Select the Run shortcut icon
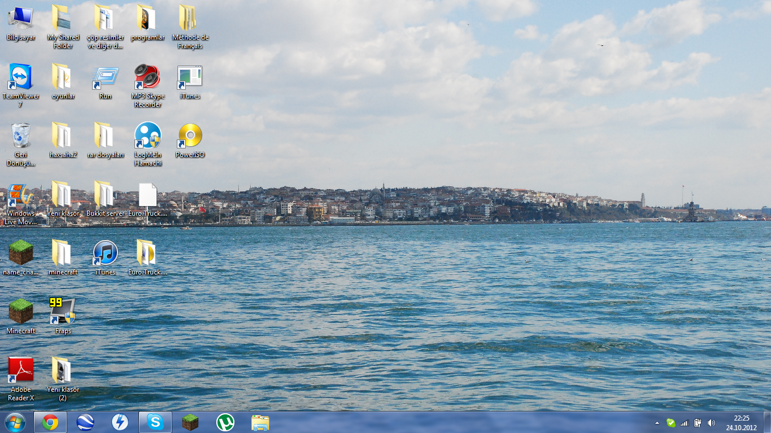The image size is (771, 433). 106,82
